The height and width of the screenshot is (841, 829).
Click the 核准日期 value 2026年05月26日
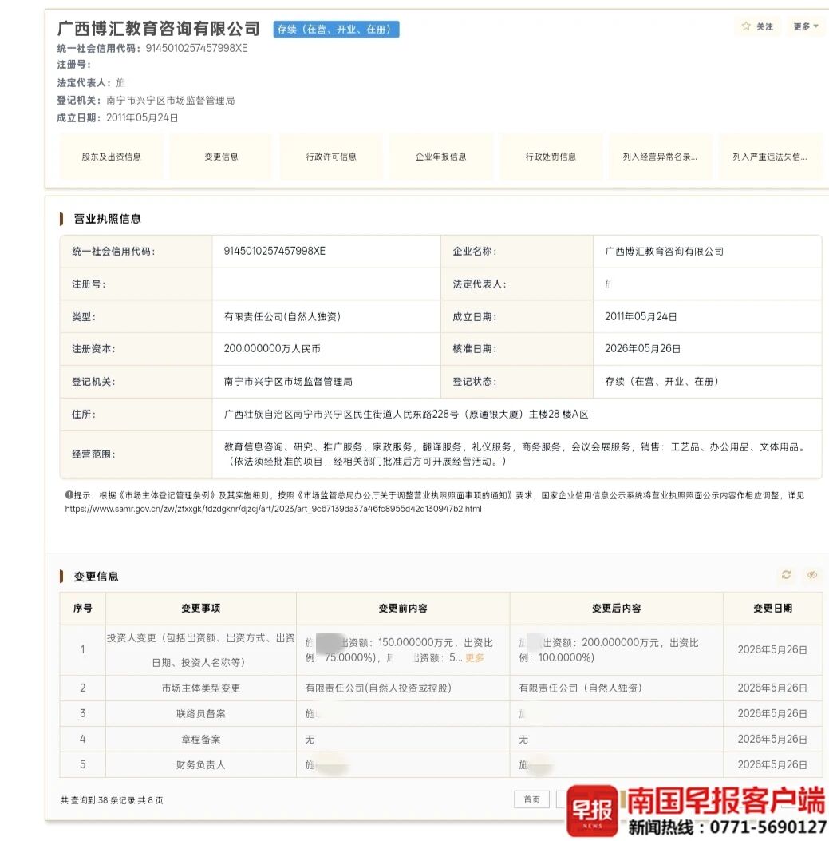[642, 349]
